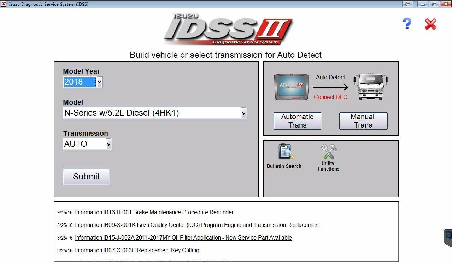Click the 9/16/16 bulletin date

(65, 213)
